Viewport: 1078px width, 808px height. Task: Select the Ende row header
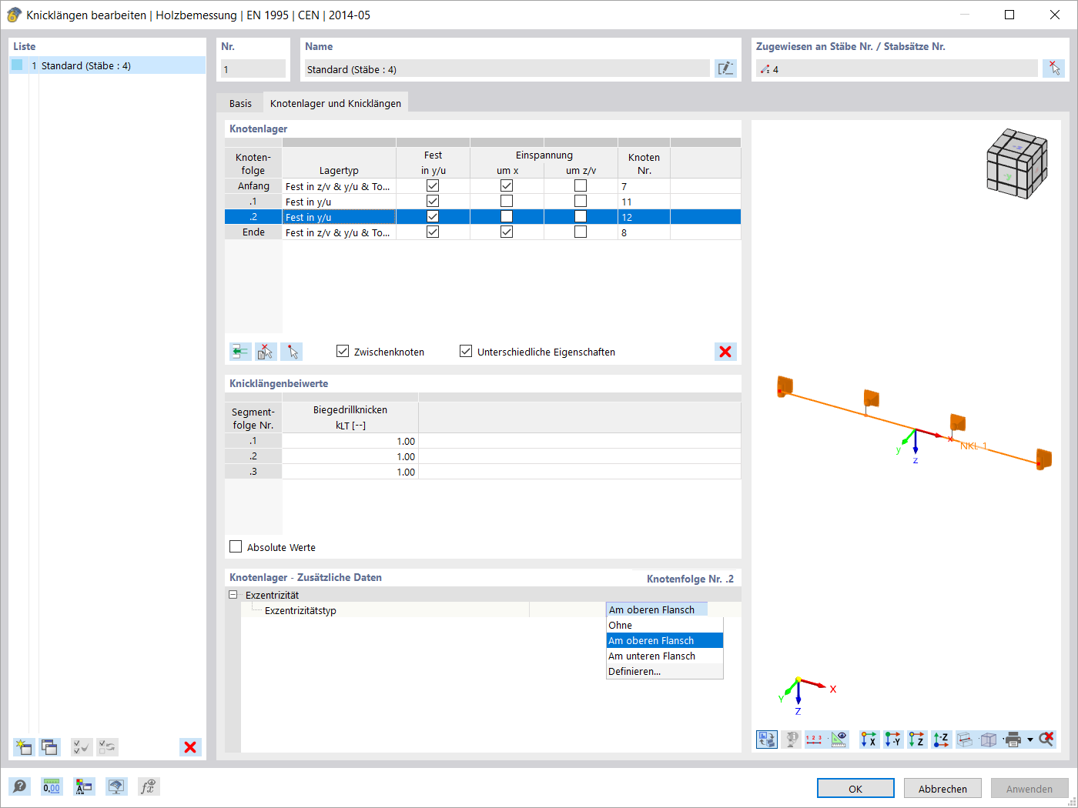coord(253,232)
